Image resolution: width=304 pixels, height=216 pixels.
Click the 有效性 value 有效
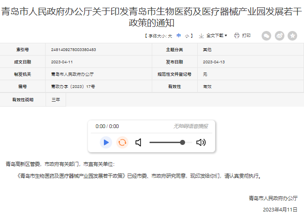pos(207,87)
